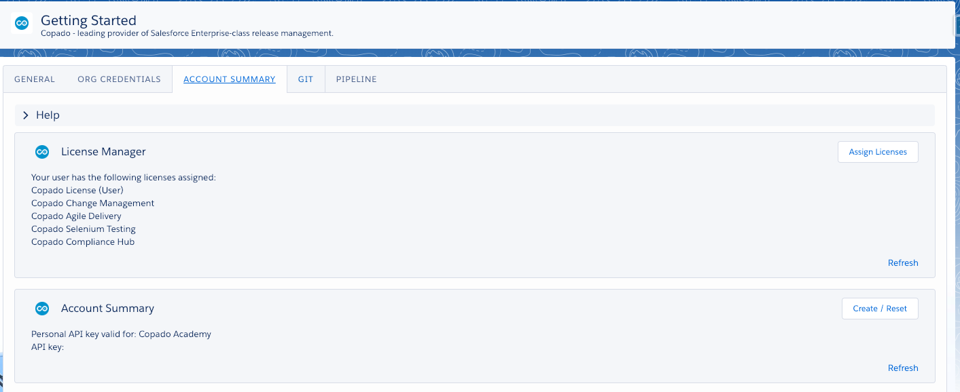Viewport: 960px width, 392px height.
Task: Click the Copado Change Management line
Action: pyautogui.click(x=92, y=203)
